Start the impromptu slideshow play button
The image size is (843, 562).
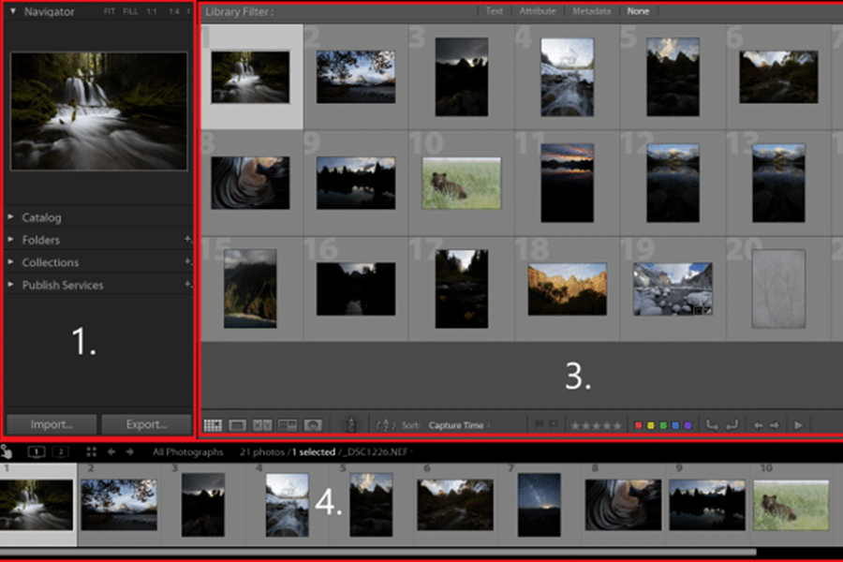pyautogui.click(x=799, y=425)
